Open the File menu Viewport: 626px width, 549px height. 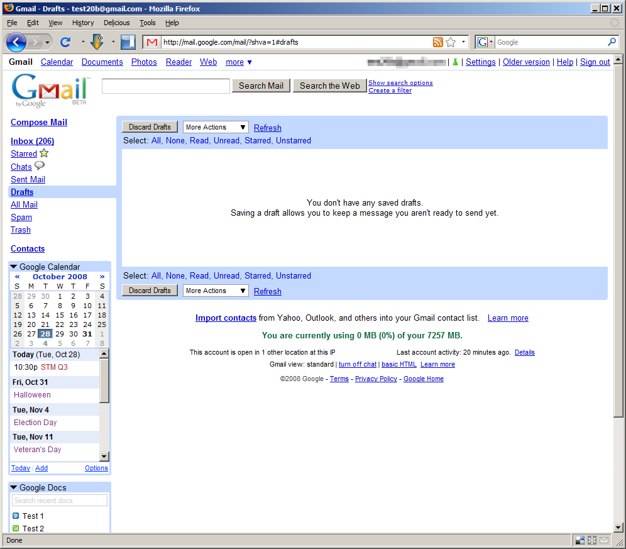(x=12, y=23)
